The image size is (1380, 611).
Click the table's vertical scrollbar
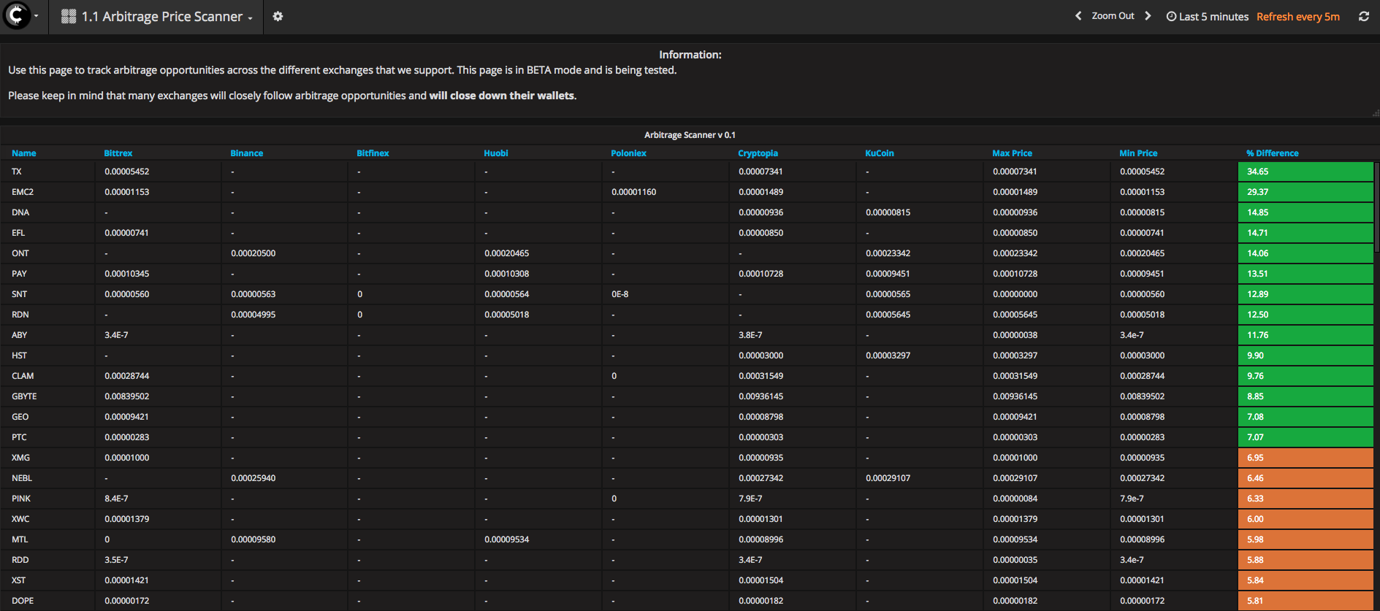click(x=1376, y=208)
